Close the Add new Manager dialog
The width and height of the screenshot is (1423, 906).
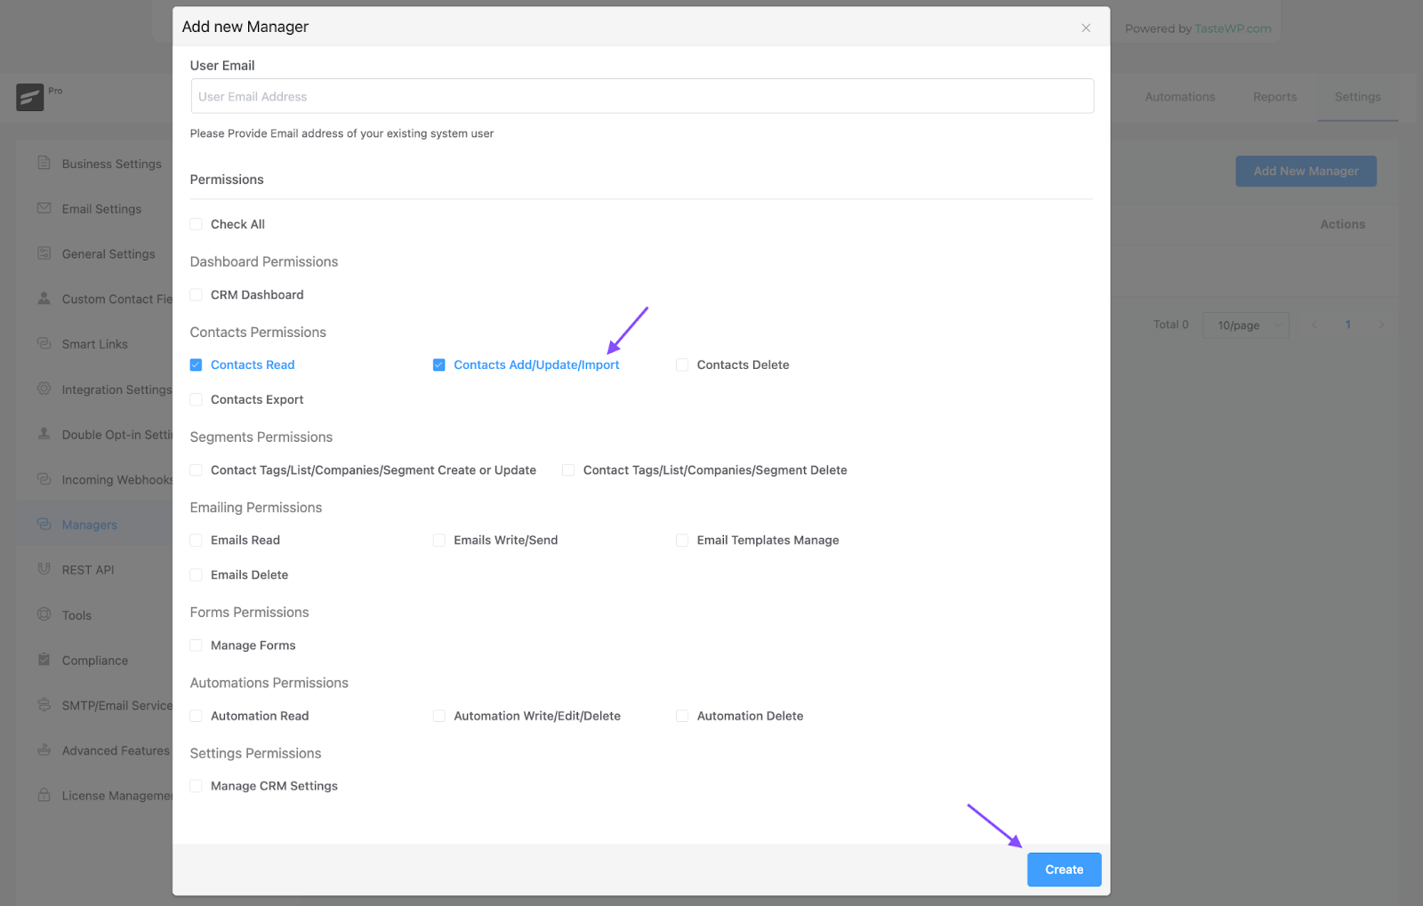[1086, 28]
